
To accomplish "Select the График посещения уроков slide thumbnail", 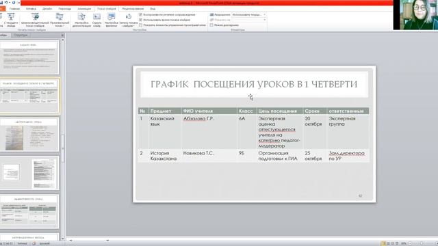I will (29, 96).
